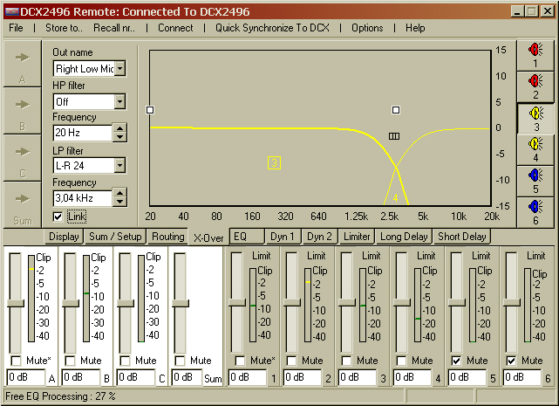Select input B arrow button

point(23,111)
